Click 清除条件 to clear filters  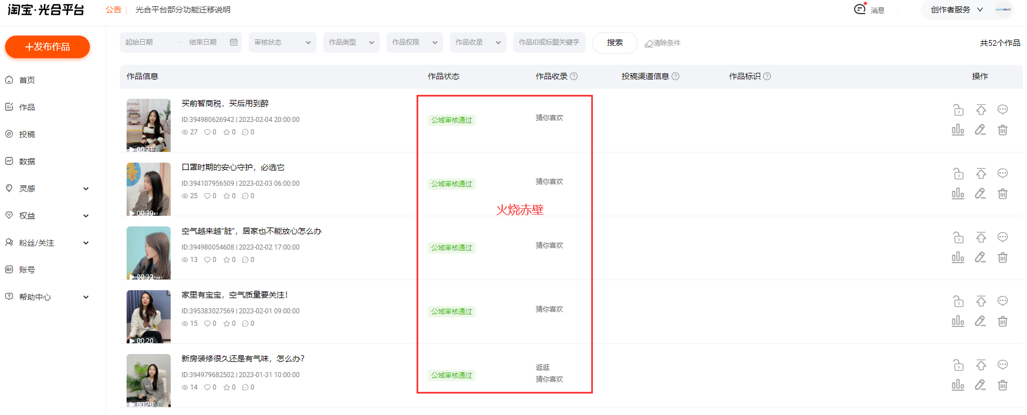click(x=662, y=43)
